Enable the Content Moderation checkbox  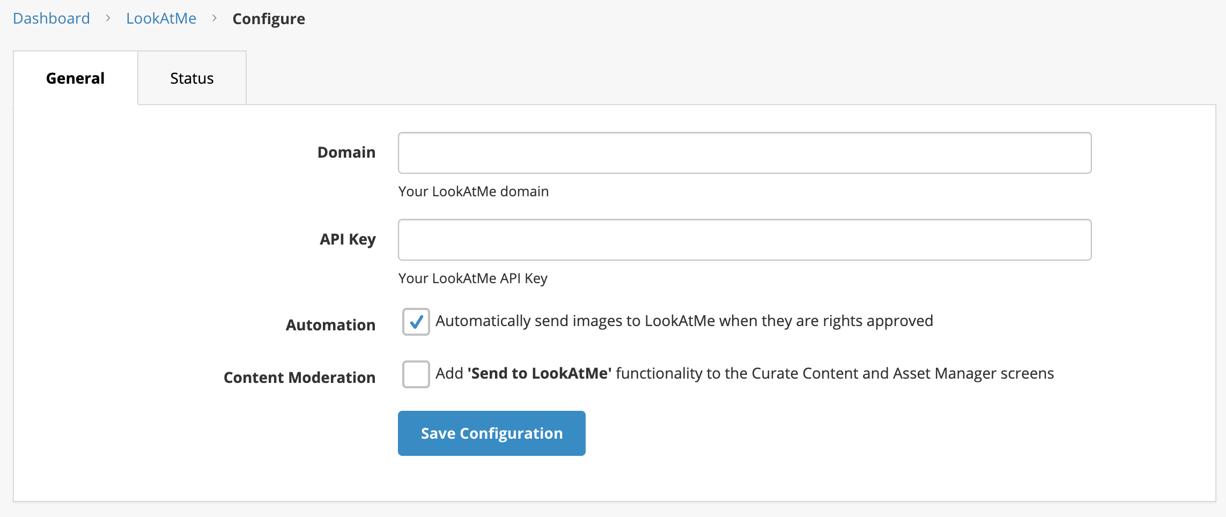416,374
